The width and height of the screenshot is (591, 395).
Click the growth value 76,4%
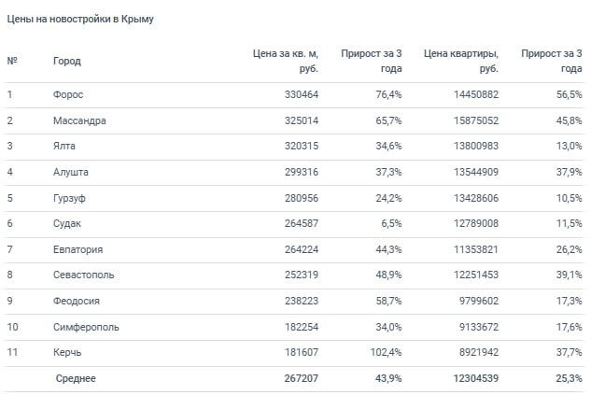point(389,94)
